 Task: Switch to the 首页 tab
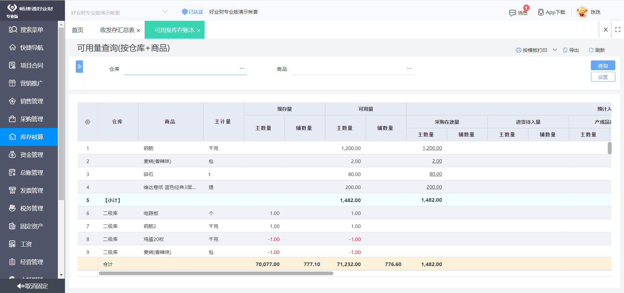(78, 30)
